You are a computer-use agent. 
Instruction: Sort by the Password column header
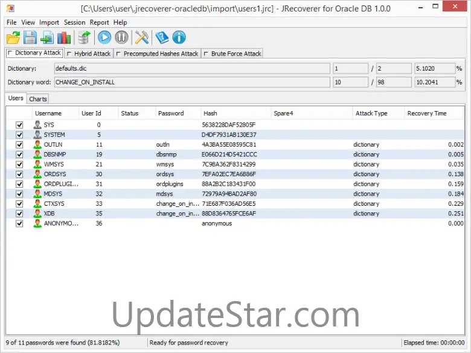point(178,113)
